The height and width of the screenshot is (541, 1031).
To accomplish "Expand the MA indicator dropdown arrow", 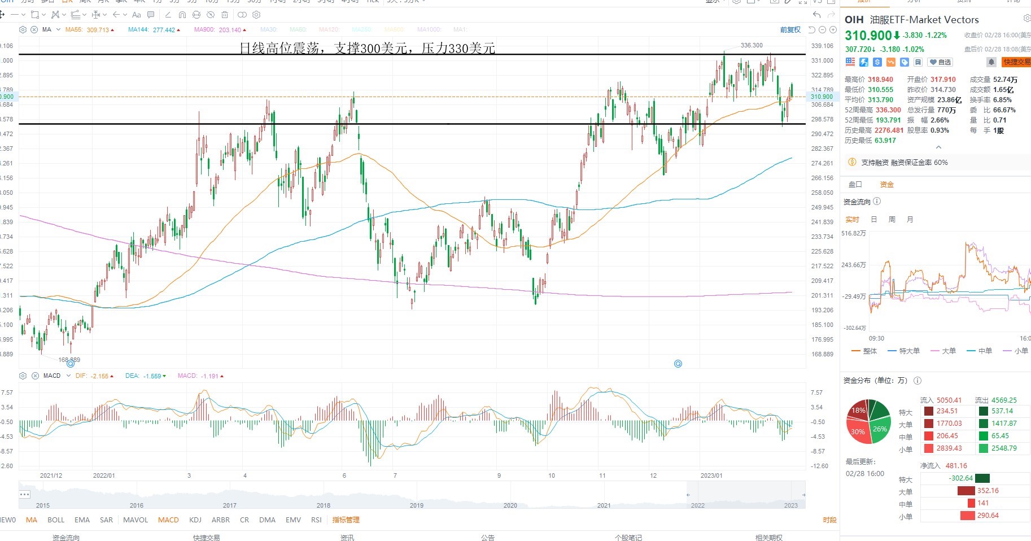I will coord(58,29).
